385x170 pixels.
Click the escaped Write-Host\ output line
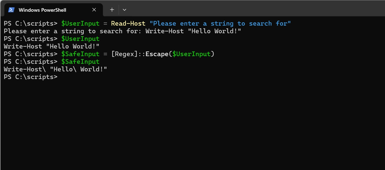tap(56, 69)
